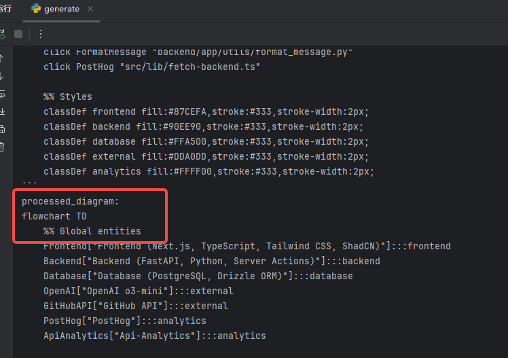
Task: Click the classDef frontend fill:#87CEFA line
Action: coord(206,112)
